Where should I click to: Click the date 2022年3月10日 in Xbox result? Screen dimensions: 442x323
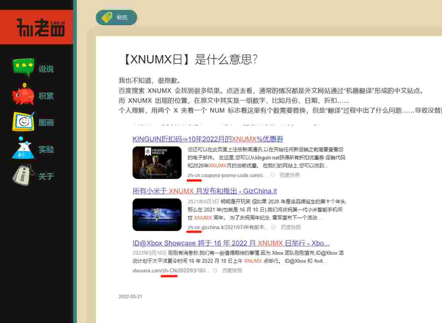[x=149, y=253]
